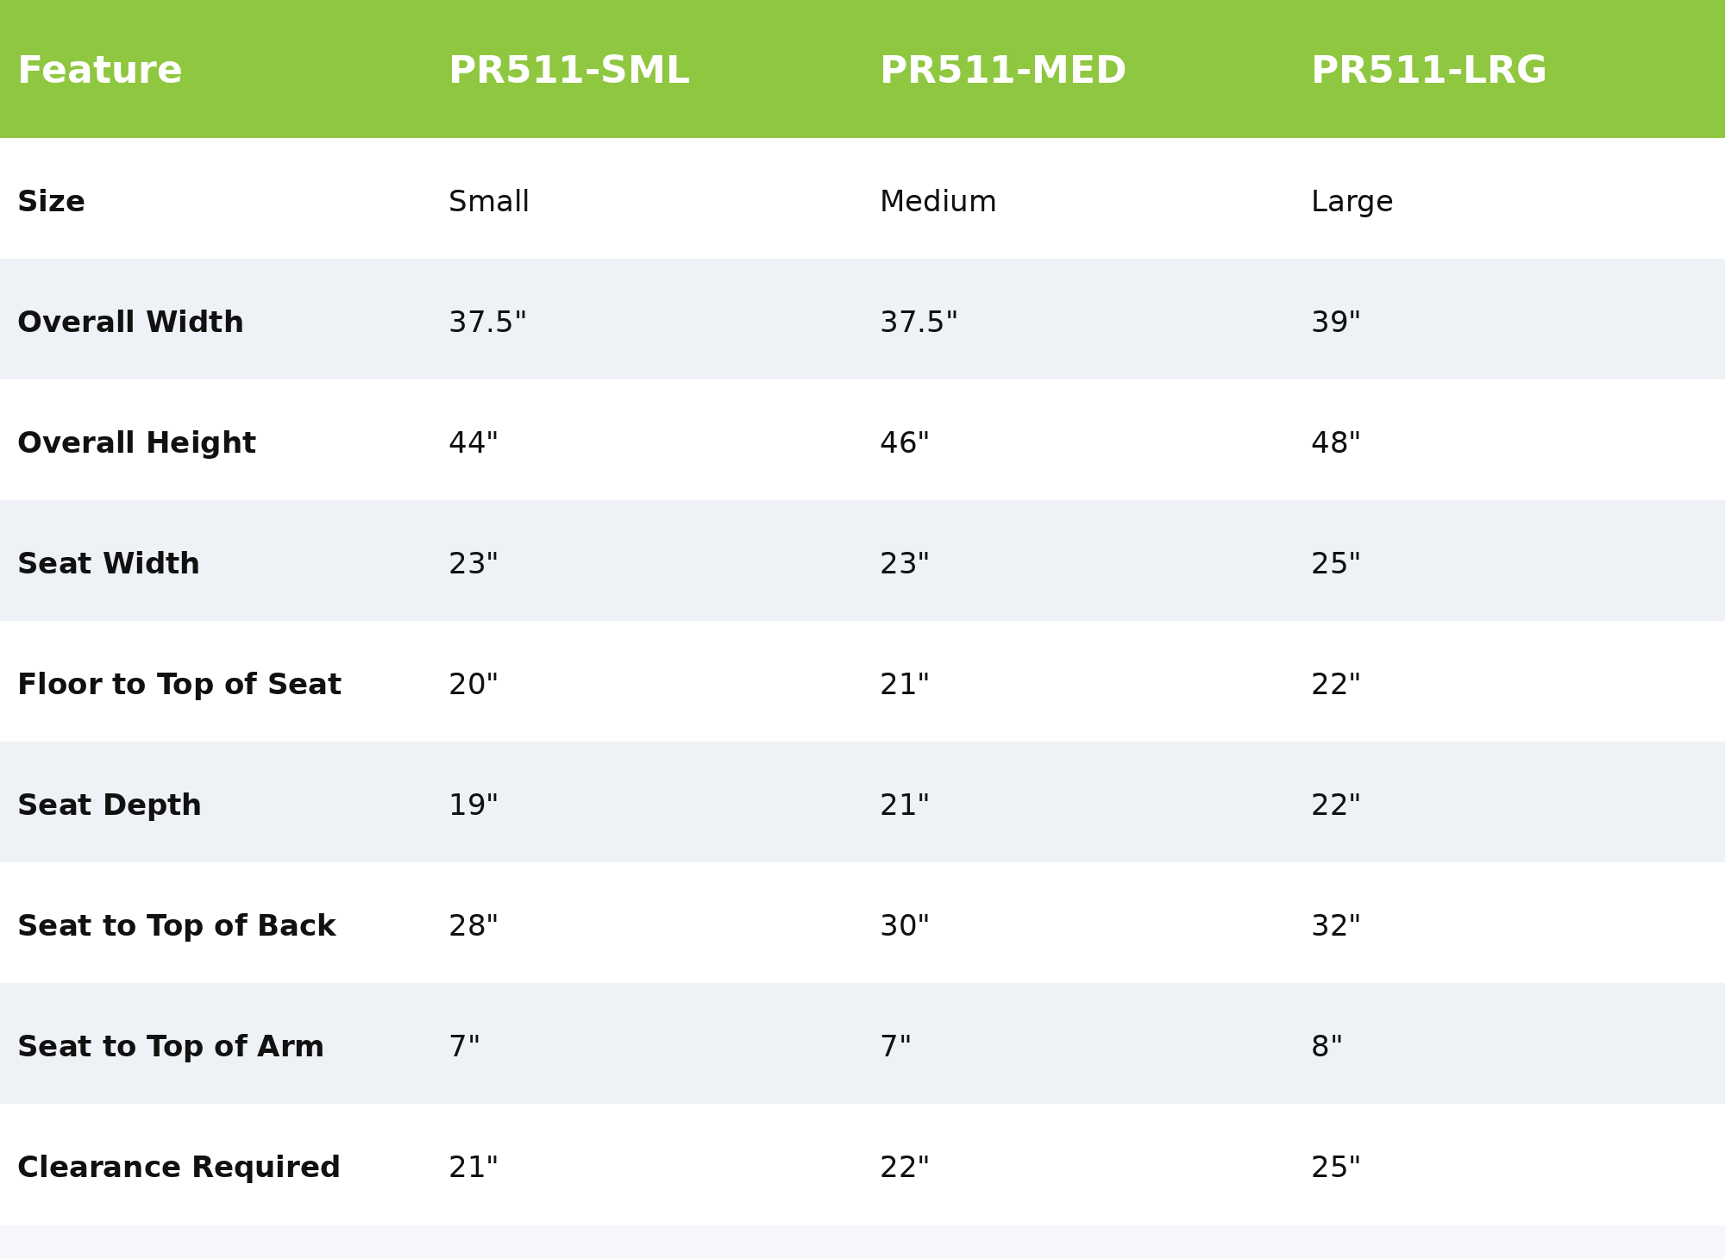Click the Seat to Top of Back label
This screenshot has height=1259, width=1725.
(176, 926)
